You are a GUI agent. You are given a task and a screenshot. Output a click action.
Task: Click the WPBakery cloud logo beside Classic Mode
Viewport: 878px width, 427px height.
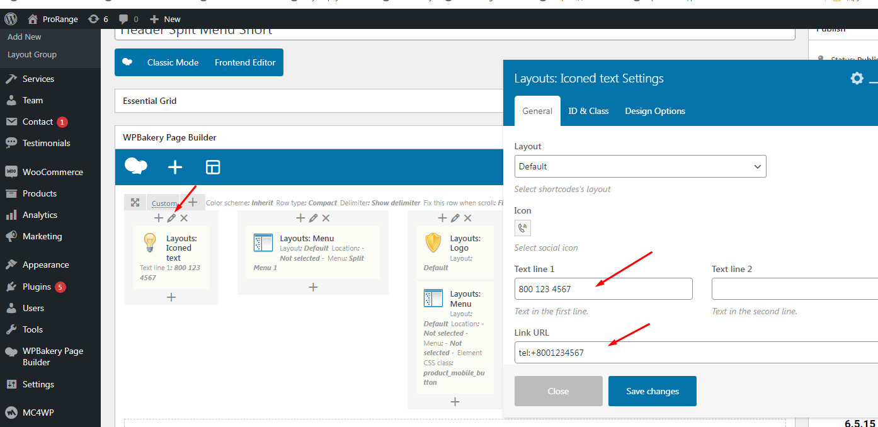coord(127,62)
